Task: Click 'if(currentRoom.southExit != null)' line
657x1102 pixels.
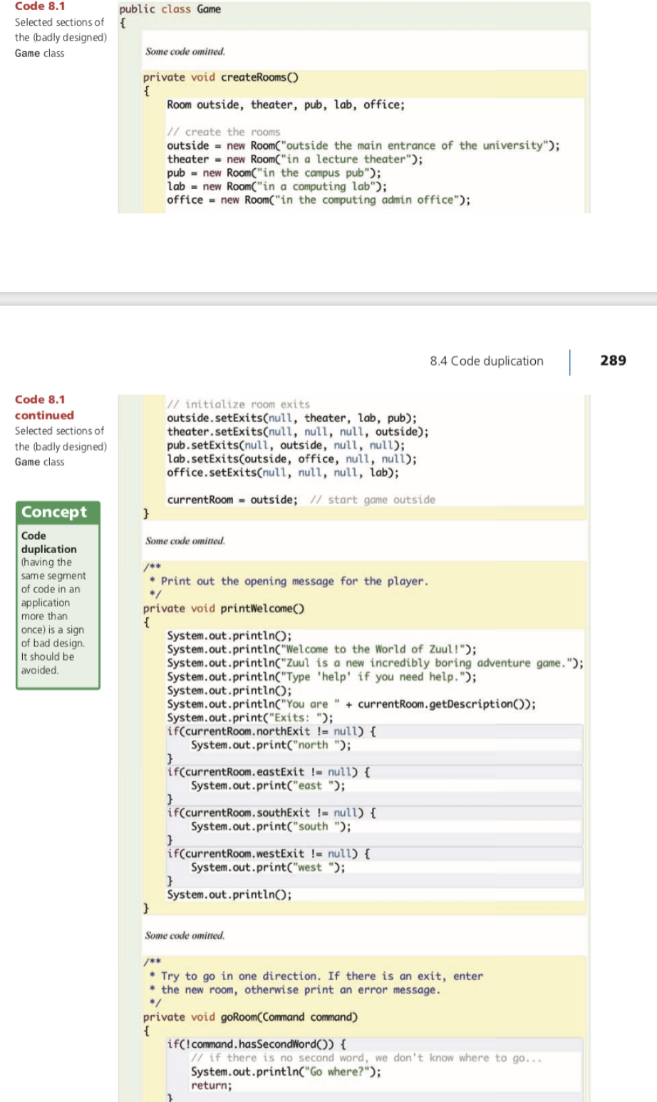Action: (271, 812)
